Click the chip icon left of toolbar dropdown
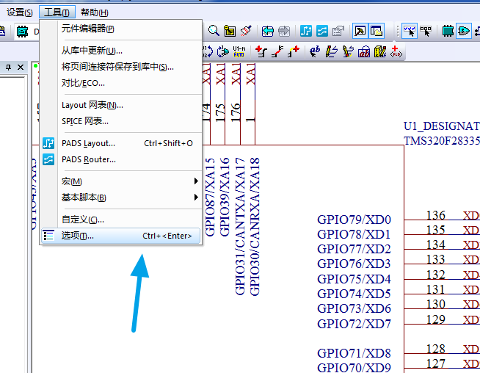The width and height of the screenshot is (480, 373). click(x=22, y=32)
